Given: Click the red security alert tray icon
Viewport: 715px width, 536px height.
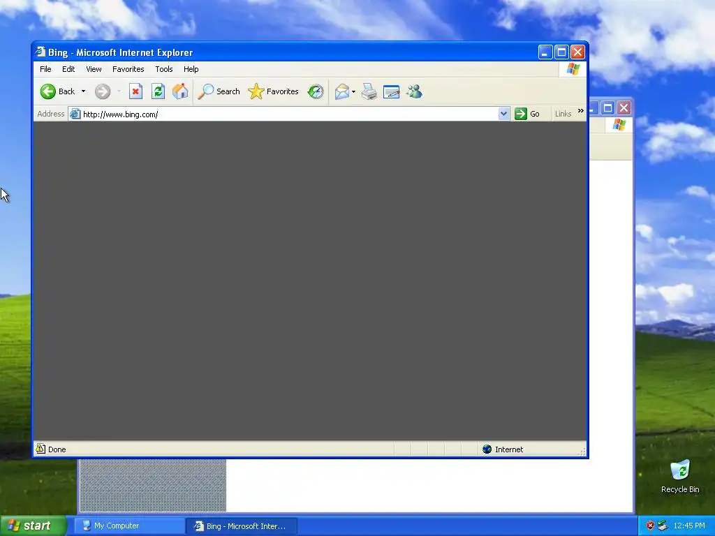Looking at the screenshot, I should tap(650, 526).
